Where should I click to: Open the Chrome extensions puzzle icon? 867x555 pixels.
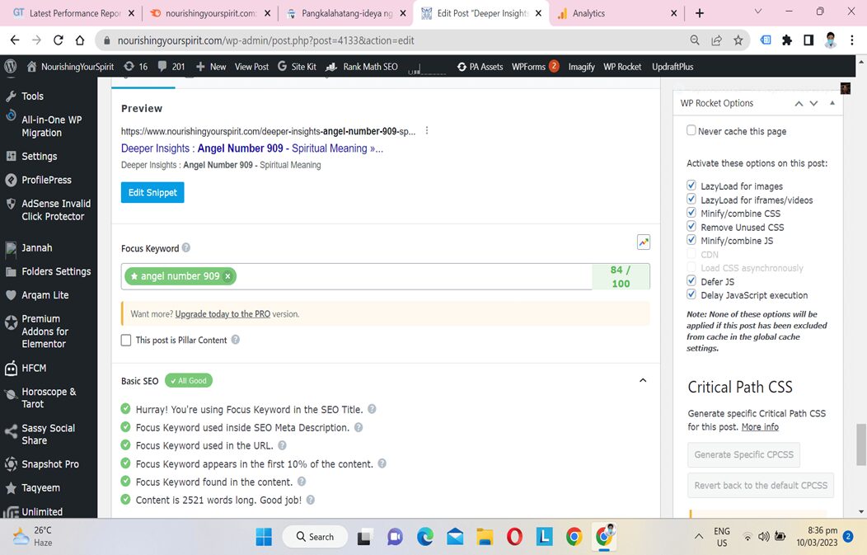tap(787, 40)
